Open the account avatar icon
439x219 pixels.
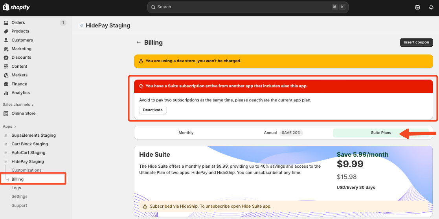(417, 7)
